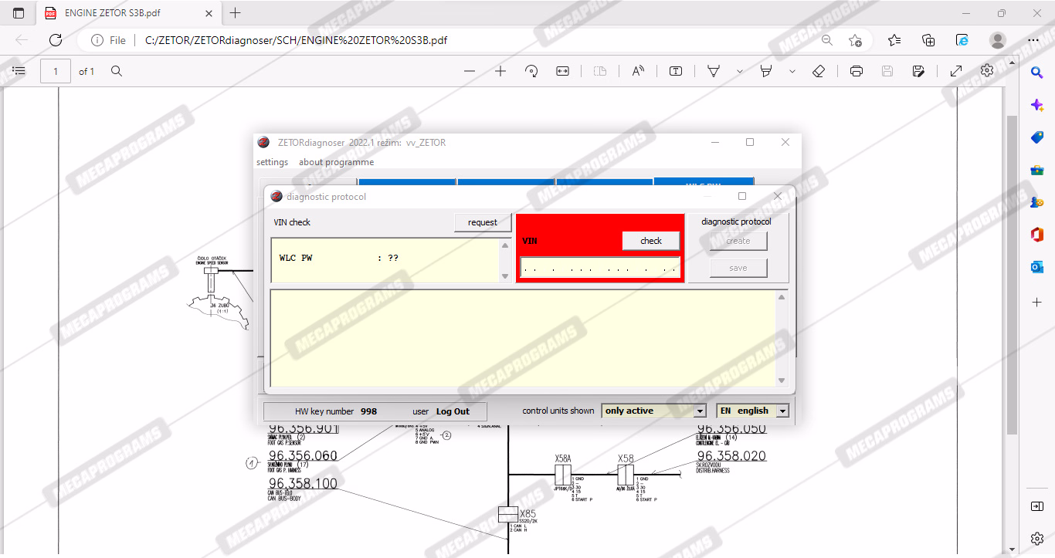Screen dimensions: 1055x558
Task: Click the PDF vertical scrollbar
Action: [1013, 275]
